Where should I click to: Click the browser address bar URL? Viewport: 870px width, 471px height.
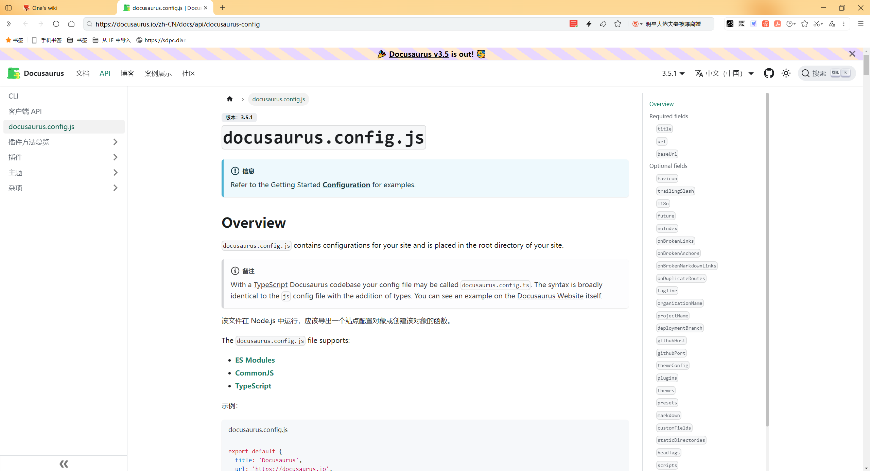pos(177,24)
